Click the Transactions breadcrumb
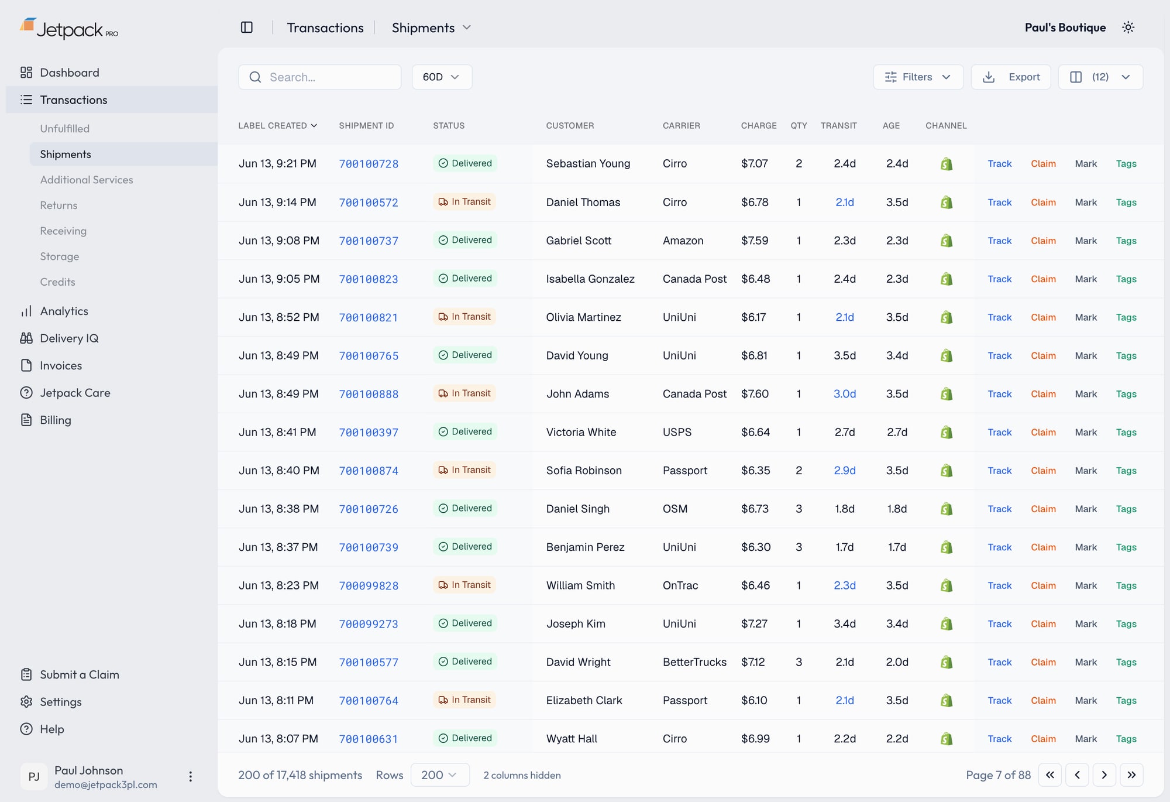The width and height of the screenshot is (1170, 802). coord(325,28)
